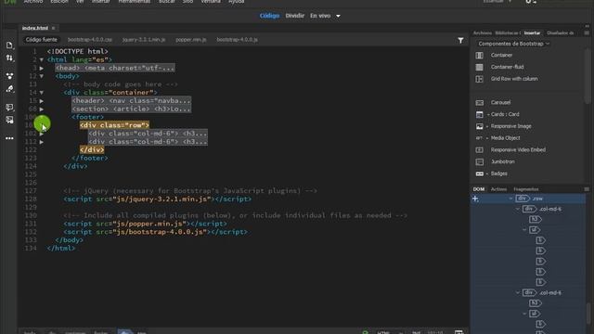Collapse the container div on line 14
594x334 pixels.
point(41,93)
